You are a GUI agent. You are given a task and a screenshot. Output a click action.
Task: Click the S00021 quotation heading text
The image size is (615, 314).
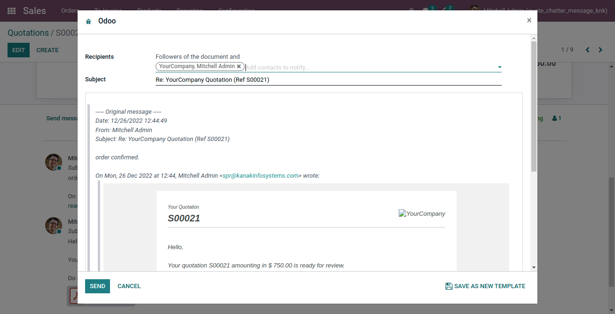[x=184, y=218]
